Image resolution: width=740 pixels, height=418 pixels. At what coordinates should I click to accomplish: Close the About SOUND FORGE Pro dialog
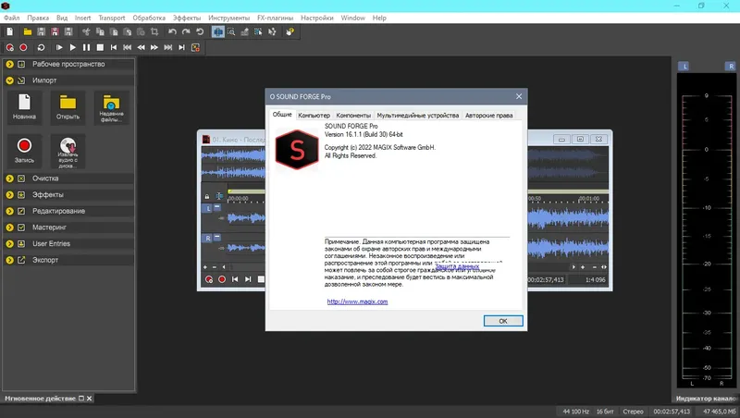(519, 96)
